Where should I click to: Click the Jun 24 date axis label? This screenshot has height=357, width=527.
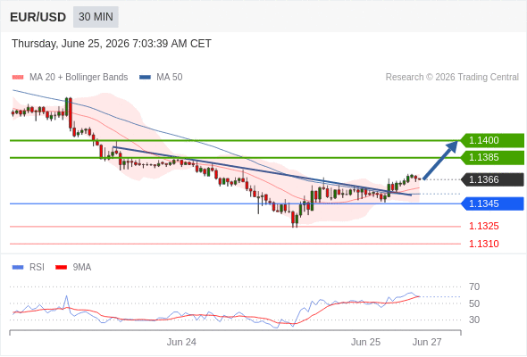[x=181, y=342]
